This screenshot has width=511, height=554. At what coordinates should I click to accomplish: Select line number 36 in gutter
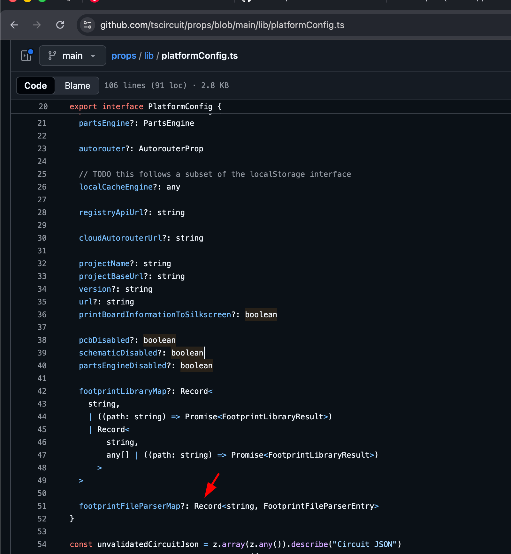pos(42,315)
